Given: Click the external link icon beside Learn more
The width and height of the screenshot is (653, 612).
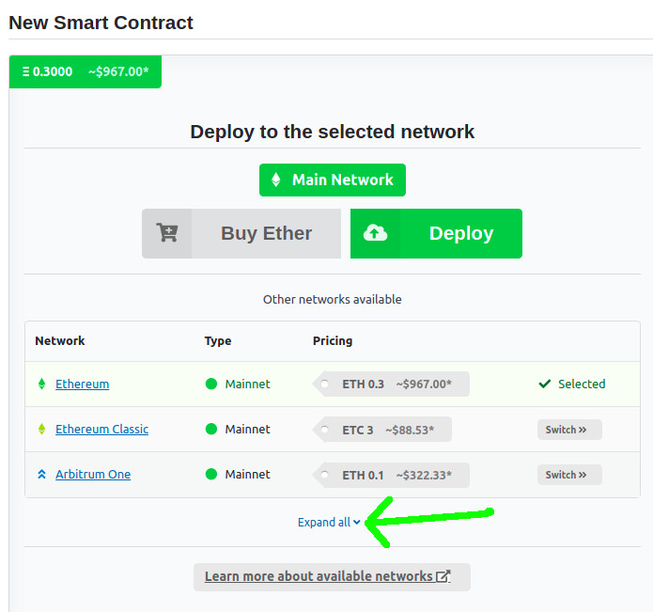Looking at the screenshot, I should (443, 576).
